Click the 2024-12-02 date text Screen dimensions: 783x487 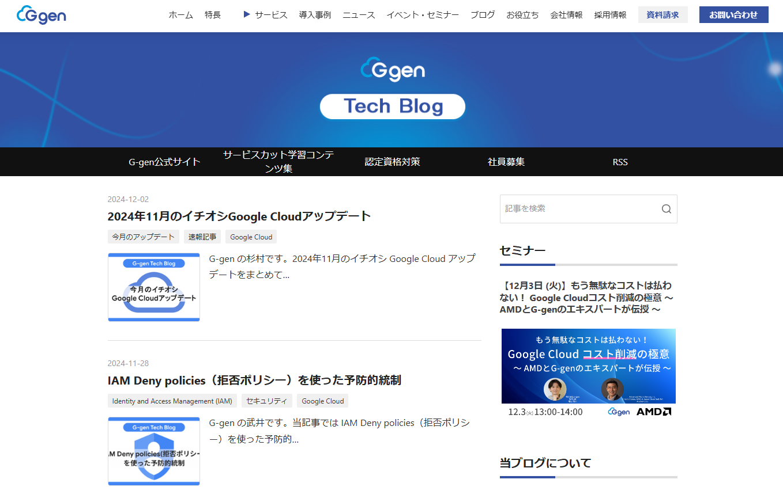(128, 199)
